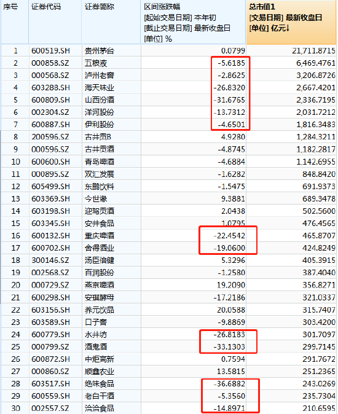338x414 pixels.
Task: Sort by the 总市值1 column header
Action: coord(291,22)
